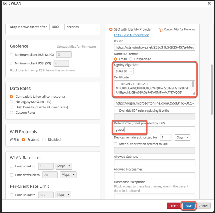Open the Days authorization unit dropdown

pyautogui.click(x=183, y=137)
